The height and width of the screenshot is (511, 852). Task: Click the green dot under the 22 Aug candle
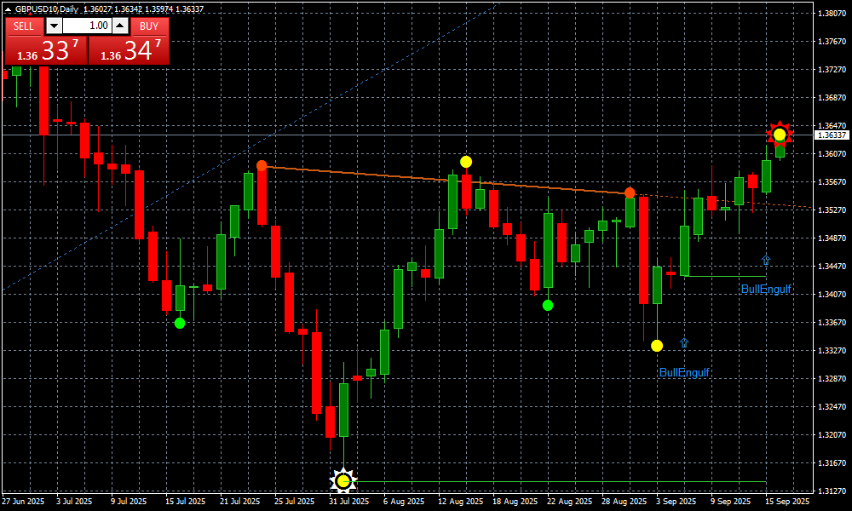click(548, 305)
